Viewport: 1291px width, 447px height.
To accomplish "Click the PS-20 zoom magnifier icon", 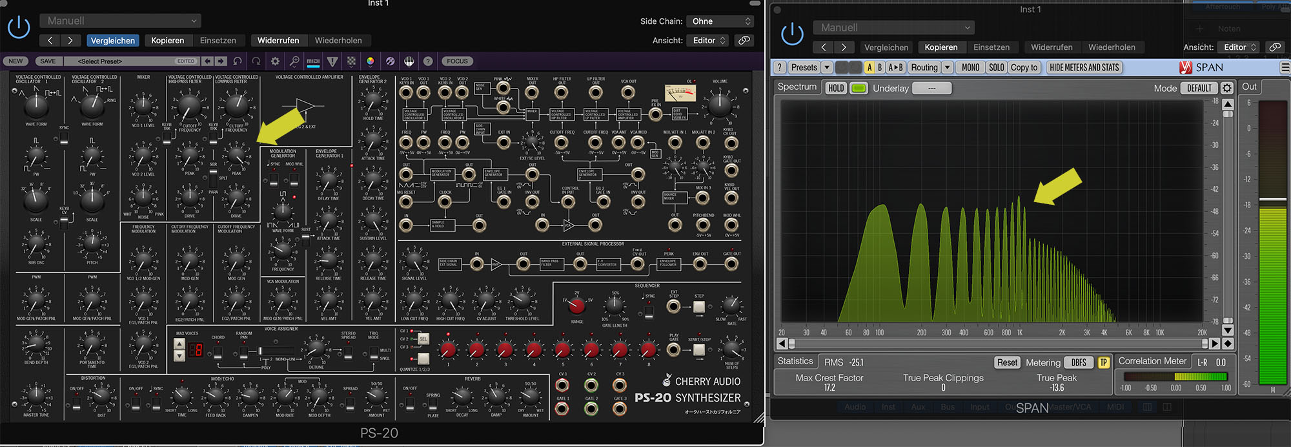I will click(x=294, y=61).
